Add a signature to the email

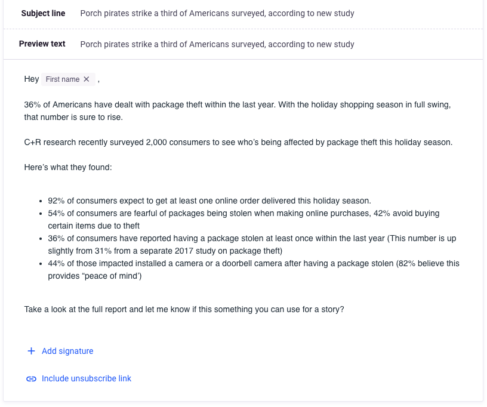[67, 351]
